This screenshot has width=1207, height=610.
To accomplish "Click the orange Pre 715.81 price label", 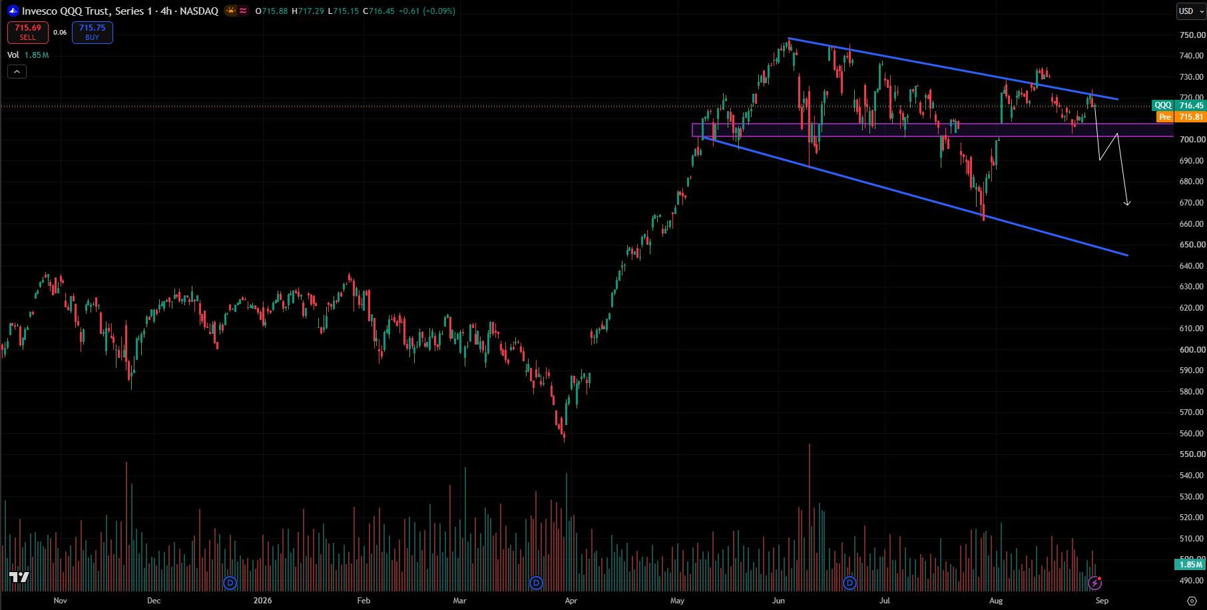I will (x=1181, y=117).
